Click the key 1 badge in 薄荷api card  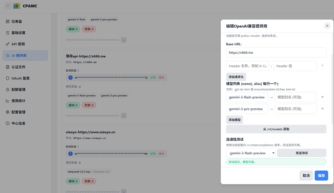pos(70,77)
